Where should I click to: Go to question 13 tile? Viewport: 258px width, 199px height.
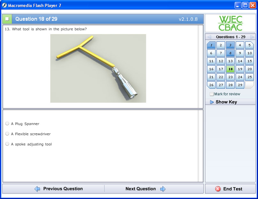point(230,61)
